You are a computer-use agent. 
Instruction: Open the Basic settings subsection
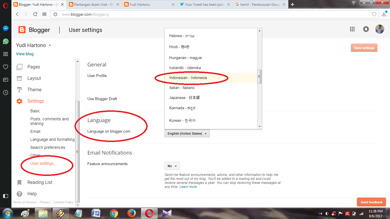pyautogui.click(x=35, y=111)
